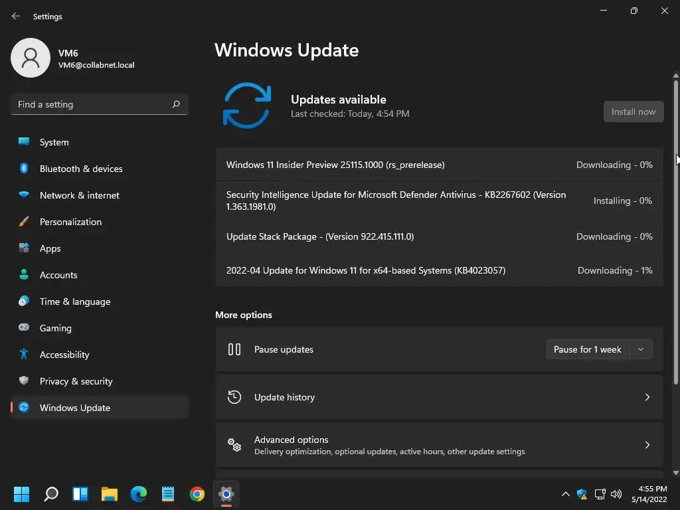Click the Apps icon in sidebar
Image resolution: width=680 pixels, height=510 pixels.
click(24, 248)
